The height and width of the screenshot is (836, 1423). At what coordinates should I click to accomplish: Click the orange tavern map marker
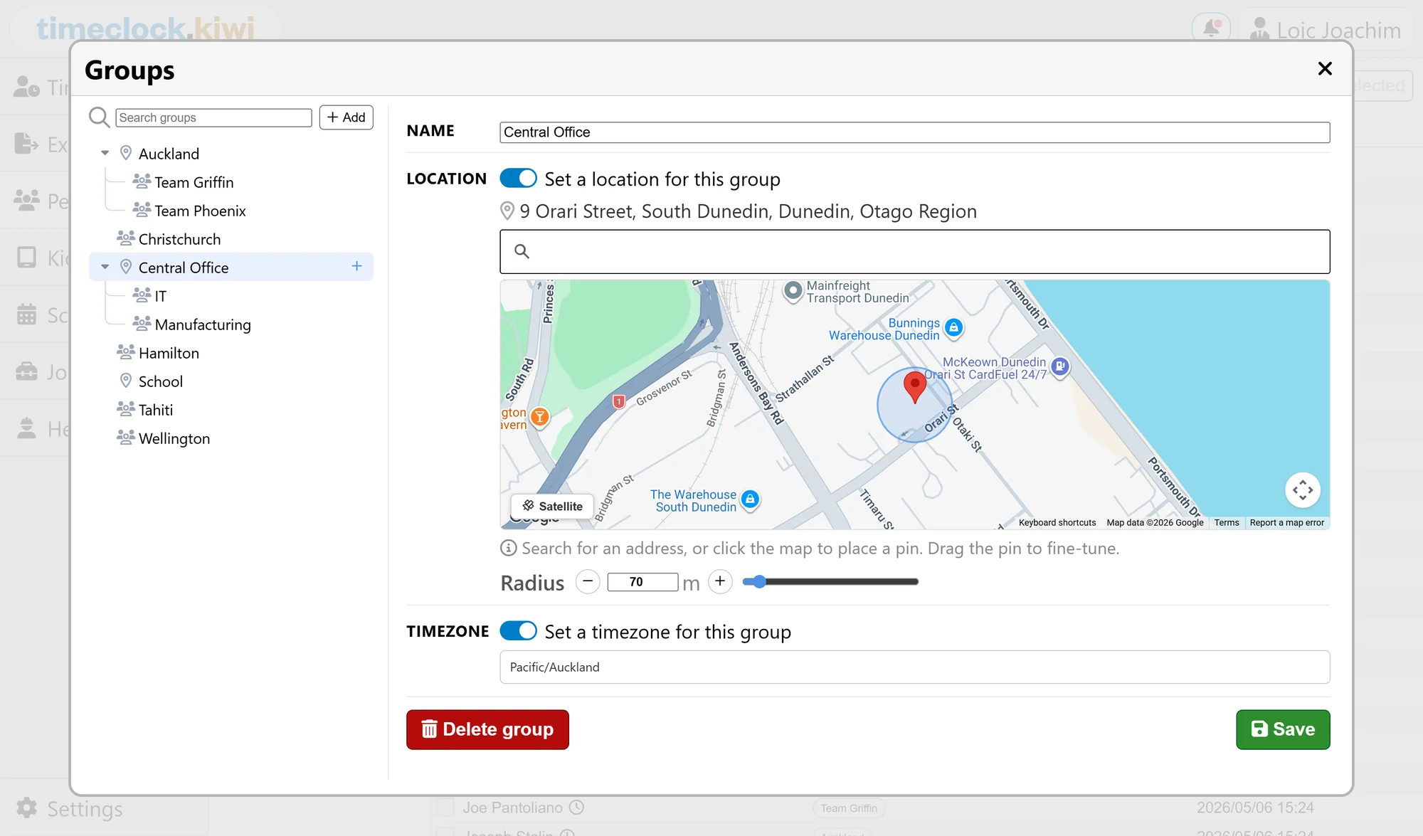click(540, 417)
